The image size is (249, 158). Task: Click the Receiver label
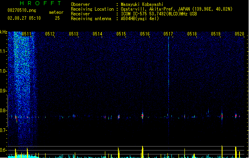click(x=80, y=14)
